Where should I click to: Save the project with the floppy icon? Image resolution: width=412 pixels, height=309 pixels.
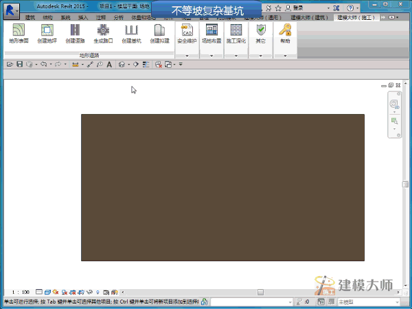coord(19,65)
